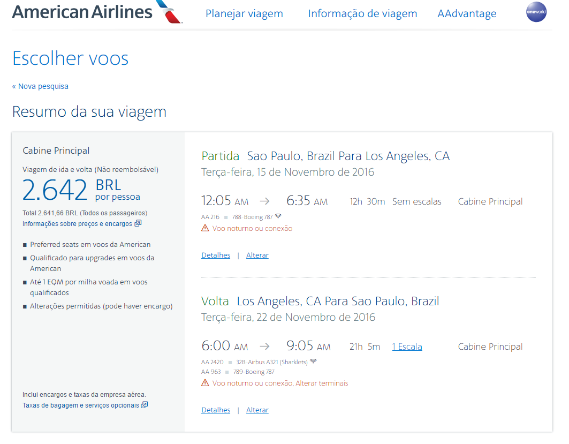Click Alterar for the departure flight
The width and height of the screenshot is (569, 444).
point(257,255)
